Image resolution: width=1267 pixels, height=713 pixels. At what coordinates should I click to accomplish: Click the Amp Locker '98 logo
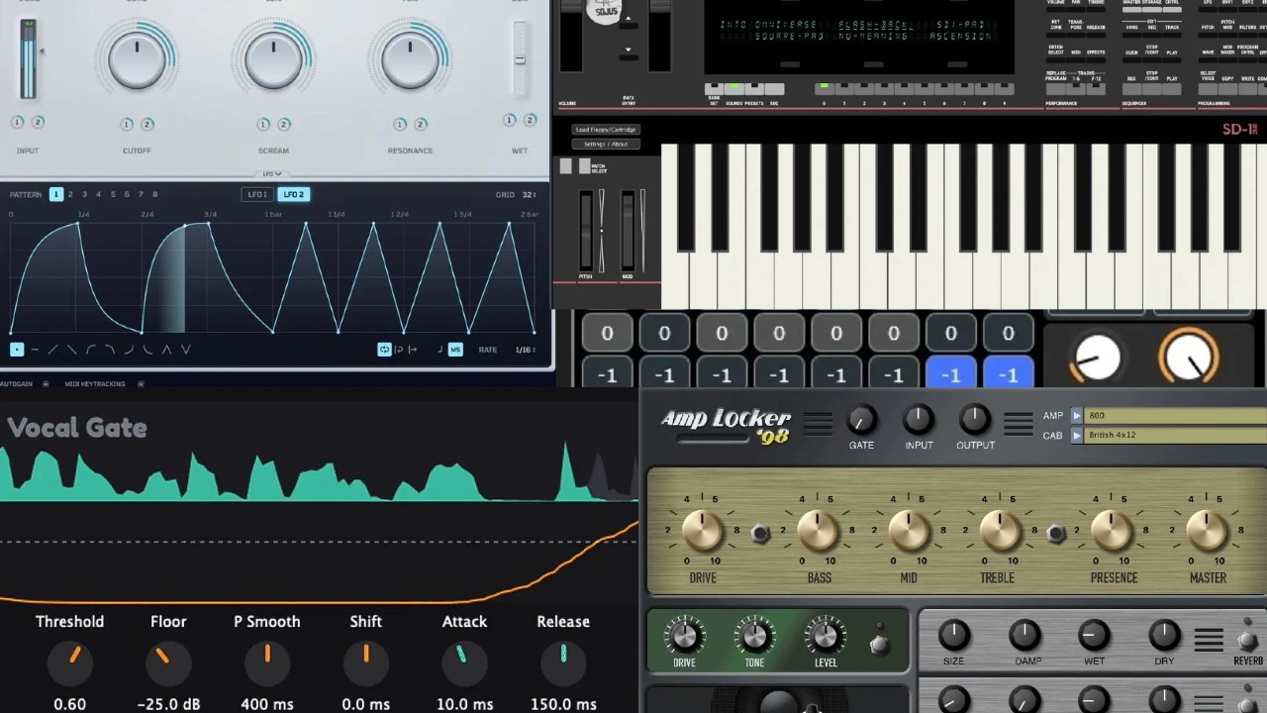tap(726, 424)
